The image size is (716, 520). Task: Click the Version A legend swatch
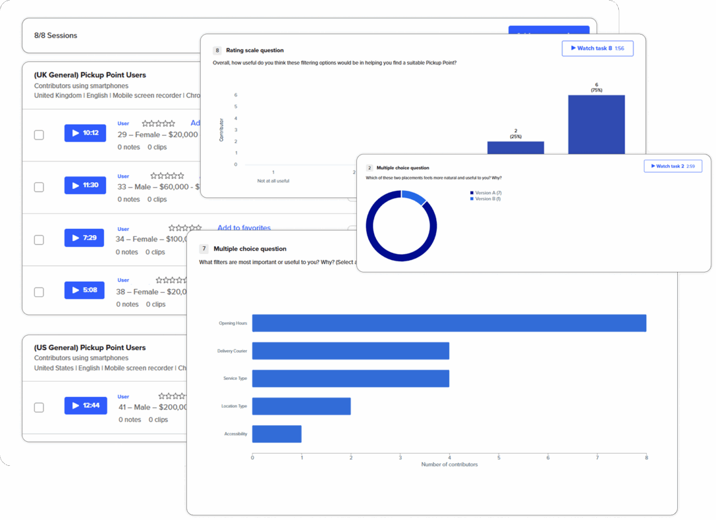click(x=472, y=193)
